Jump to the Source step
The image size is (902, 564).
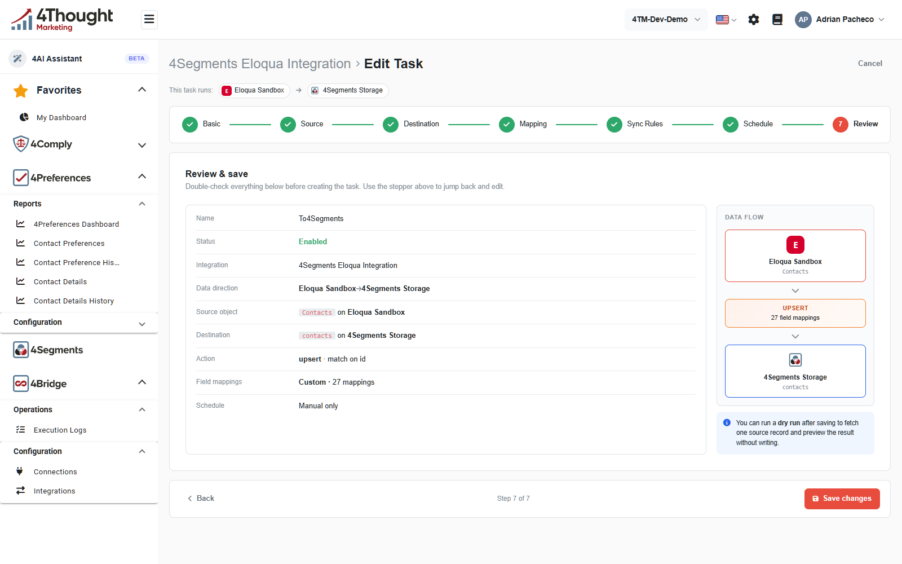click(302, 124)
